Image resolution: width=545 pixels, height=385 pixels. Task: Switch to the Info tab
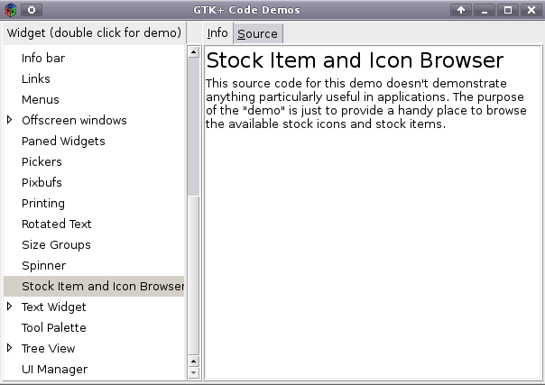[217, 33]
